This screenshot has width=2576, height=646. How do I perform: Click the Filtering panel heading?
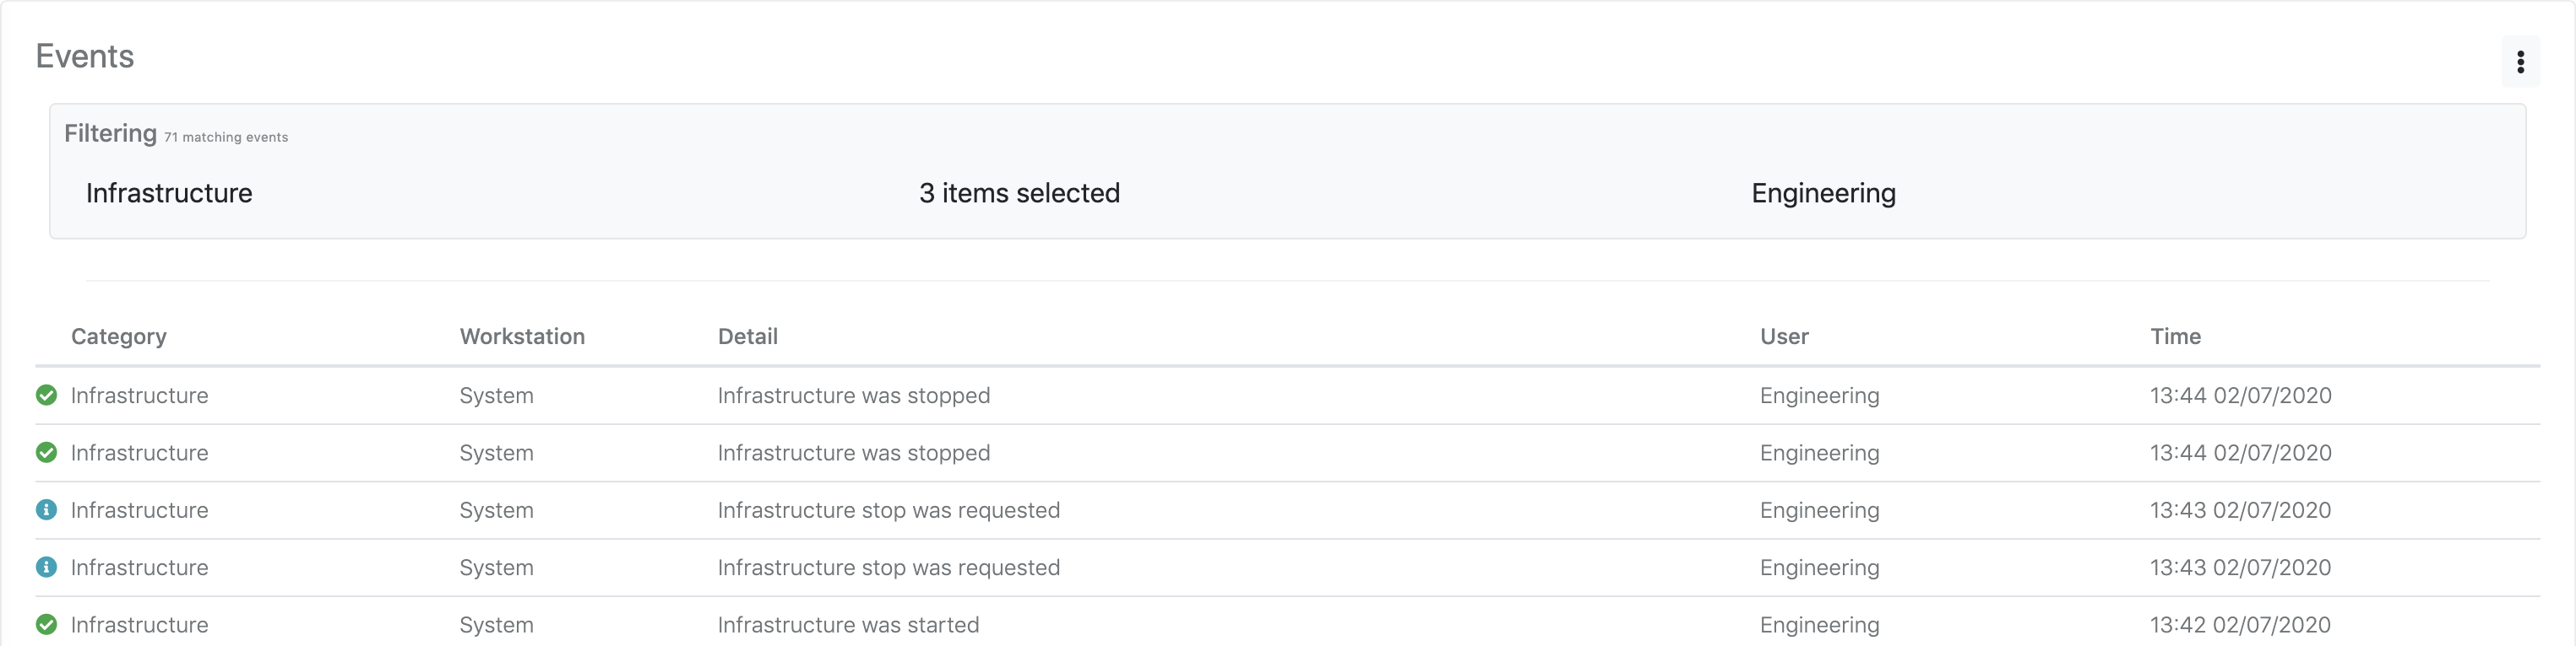pos(110,134)
